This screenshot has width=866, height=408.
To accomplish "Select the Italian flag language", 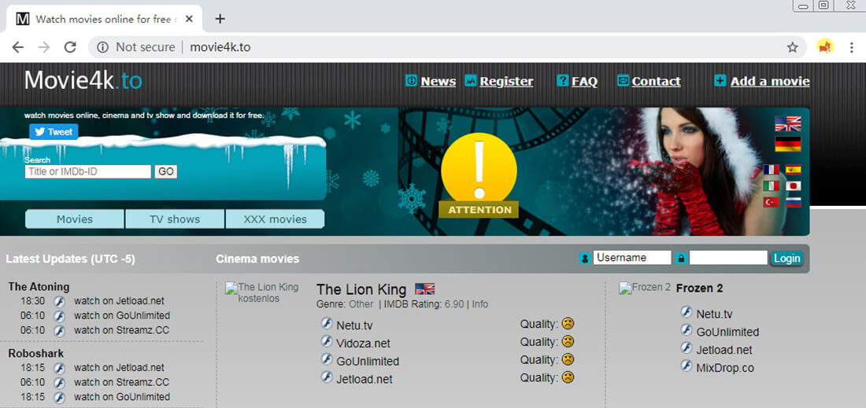I will (771, 186).
